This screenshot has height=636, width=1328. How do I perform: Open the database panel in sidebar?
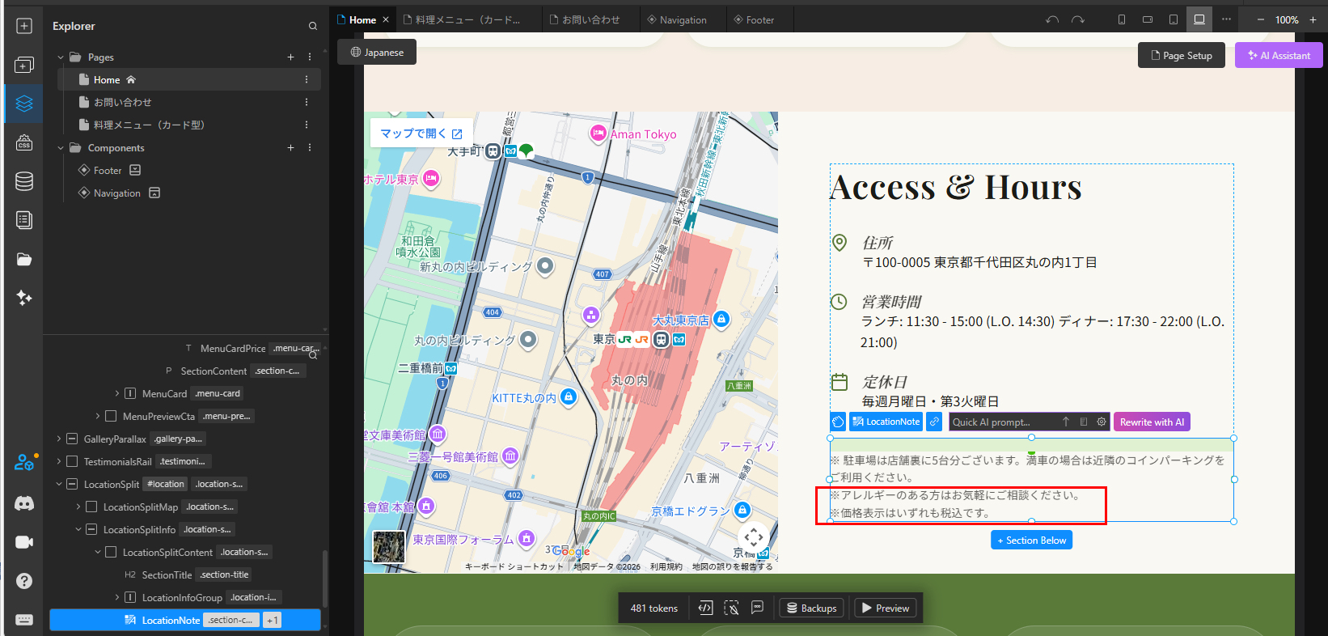click(x=24, y=181)
